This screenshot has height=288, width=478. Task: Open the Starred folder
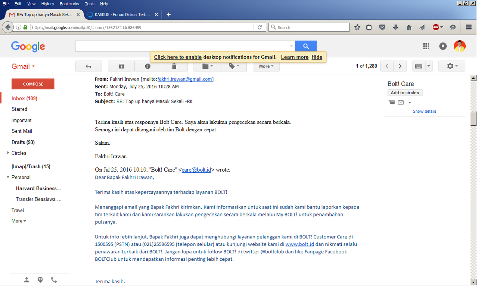click(x=19, y=109)
